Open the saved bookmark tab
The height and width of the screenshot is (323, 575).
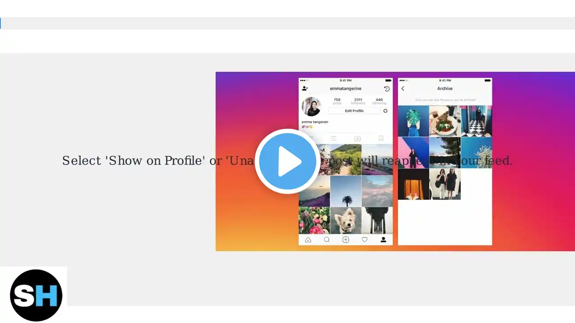pos(381,139)
